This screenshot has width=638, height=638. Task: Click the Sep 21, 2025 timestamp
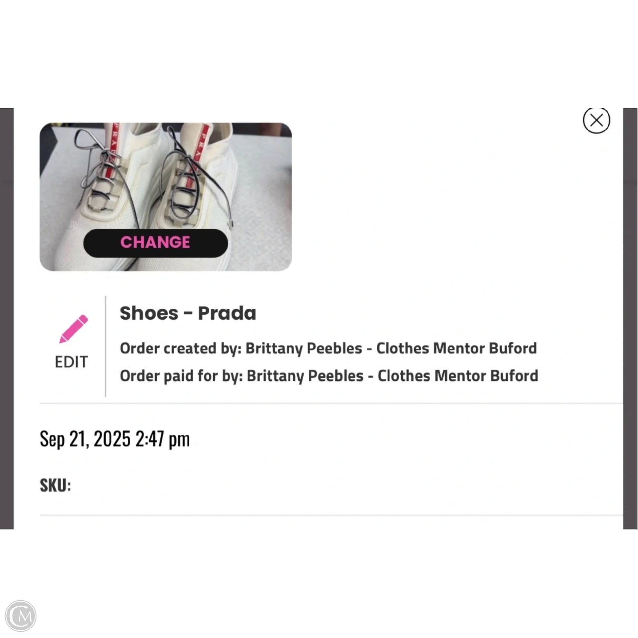pos(115,439)
